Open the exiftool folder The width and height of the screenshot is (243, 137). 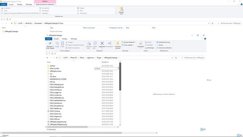pos(52,66)
